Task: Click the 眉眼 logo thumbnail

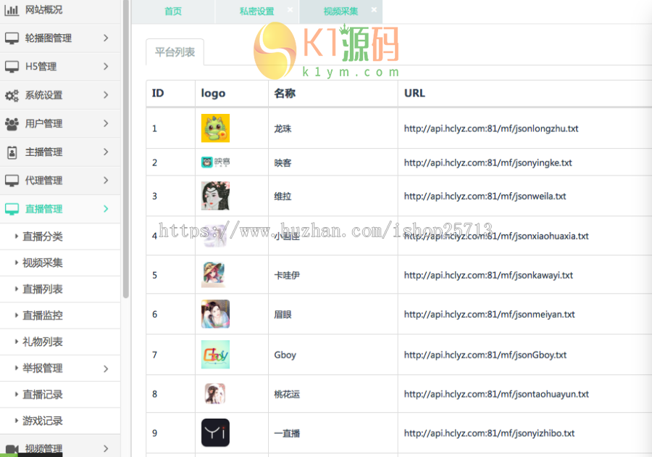Action: (215, 314)
